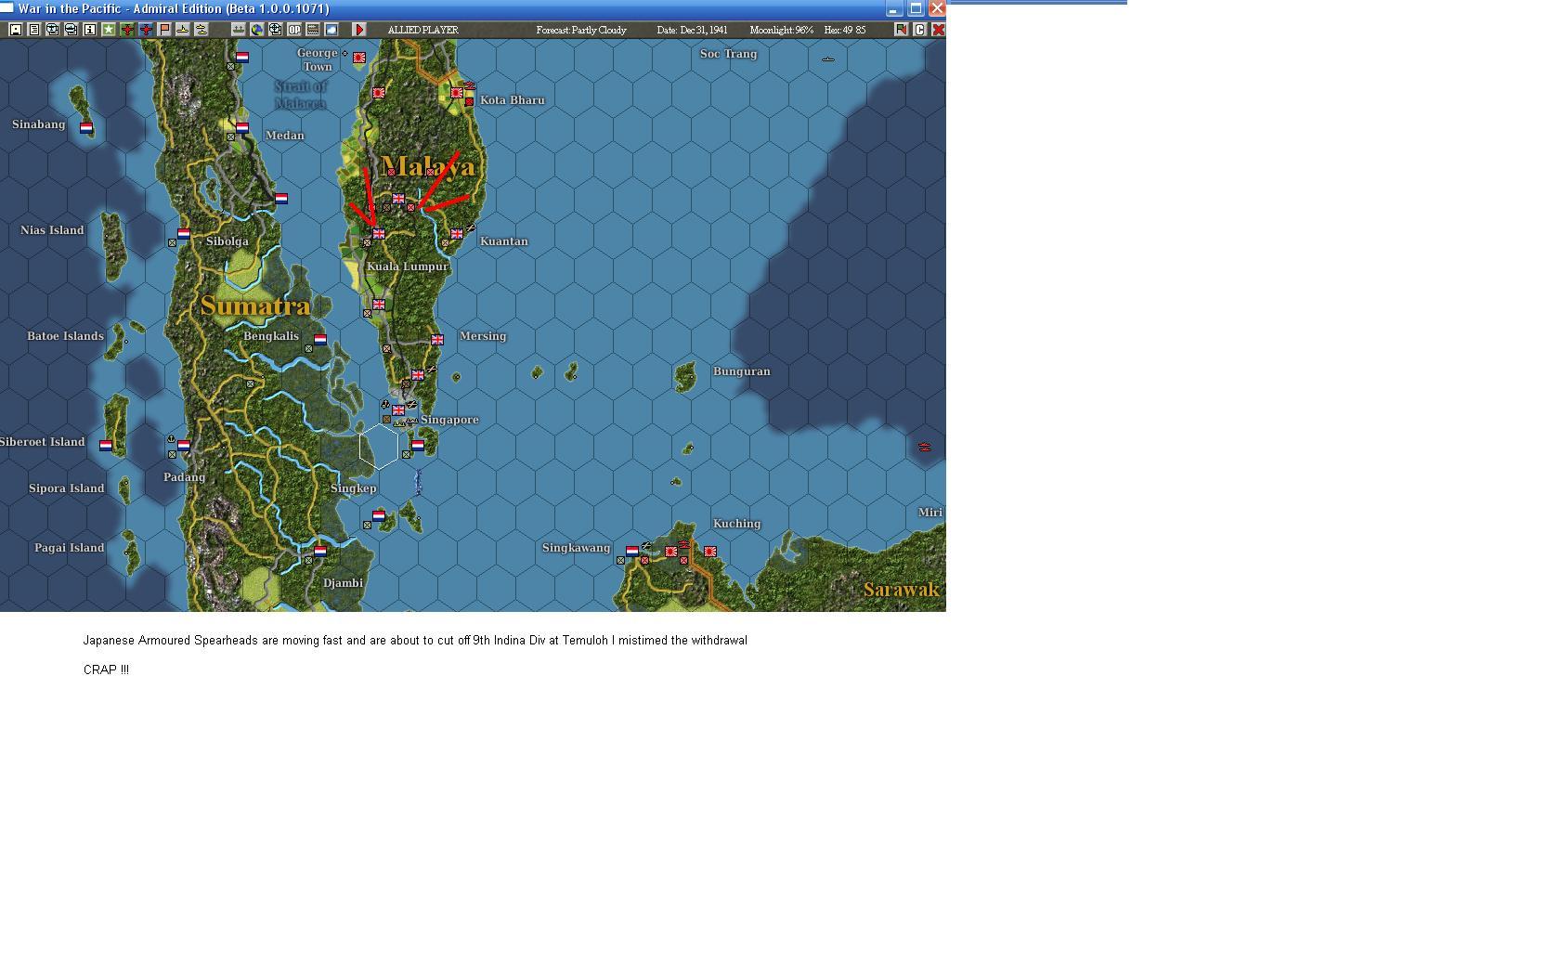Minimize the War in the Pacific window
The width and height of the screenshot is (1560, 975).
point(894,9)
